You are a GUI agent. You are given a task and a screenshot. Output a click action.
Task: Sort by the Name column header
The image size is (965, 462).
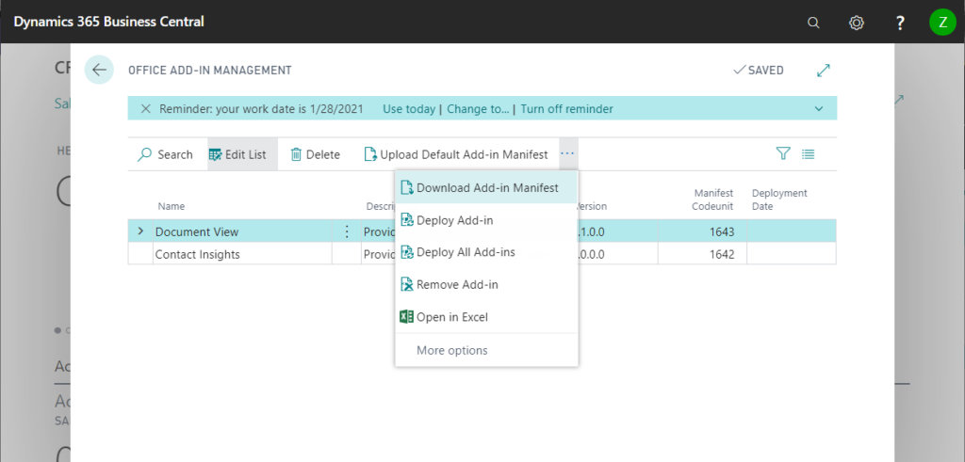[x=172, y=206]
